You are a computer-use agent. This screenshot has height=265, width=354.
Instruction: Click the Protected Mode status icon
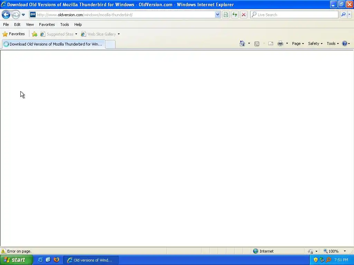pos(311,251)
